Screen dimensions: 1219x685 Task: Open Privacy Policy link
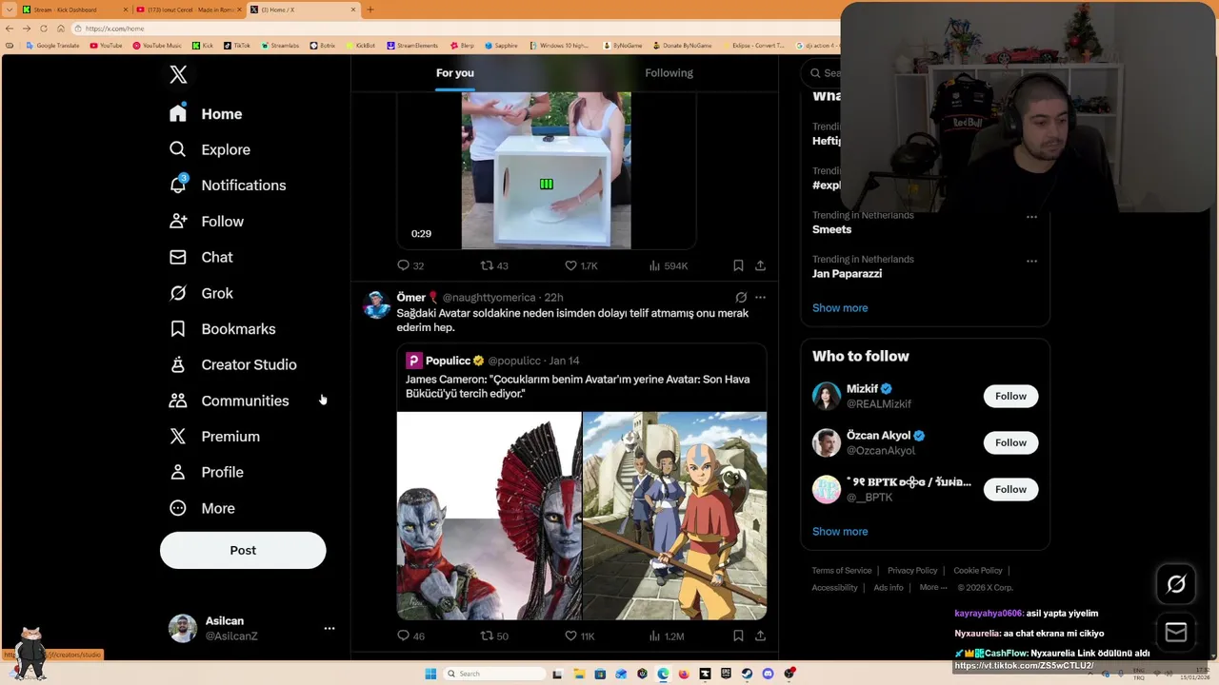click(912, 570)
